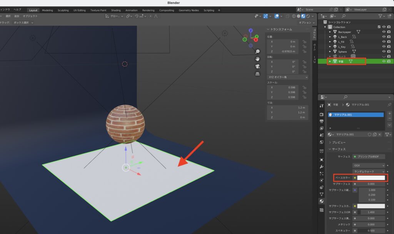Select the Modifier Properties wrench icon

click(321, 165)
